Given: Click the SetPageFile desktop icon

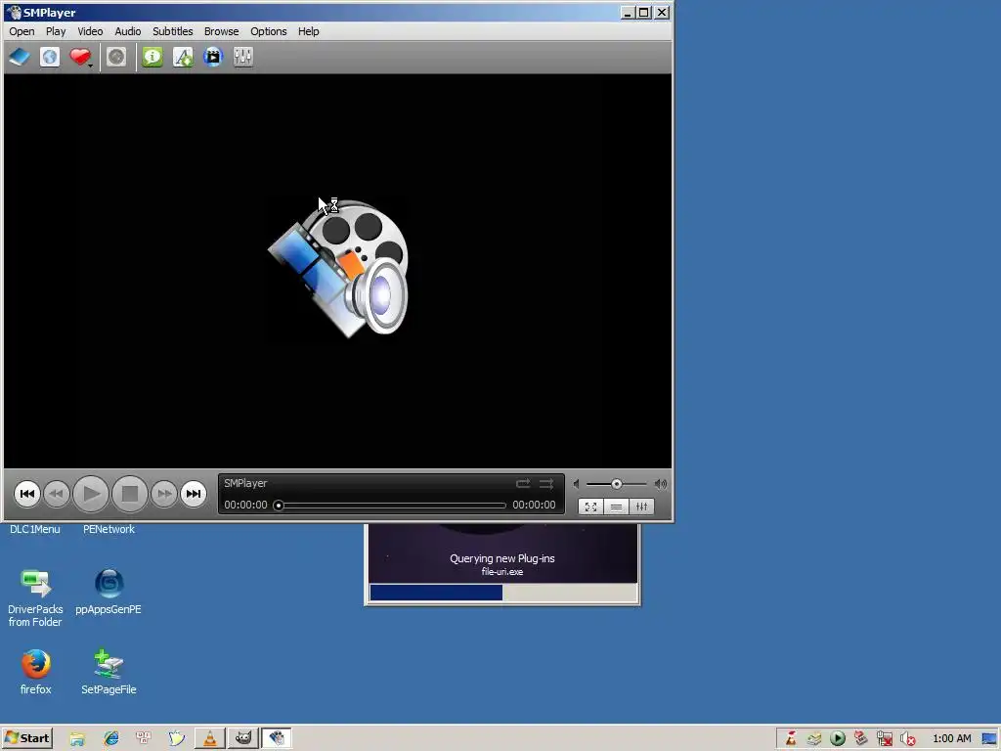Looking at the screenshot, I should (x=109, y=671).
